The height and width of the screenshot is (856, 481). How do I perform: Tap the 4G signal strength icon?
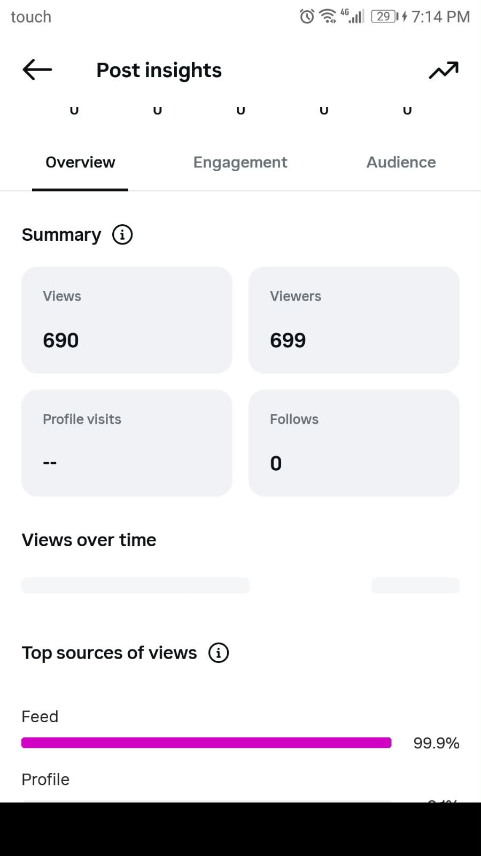tap(353, 16)
